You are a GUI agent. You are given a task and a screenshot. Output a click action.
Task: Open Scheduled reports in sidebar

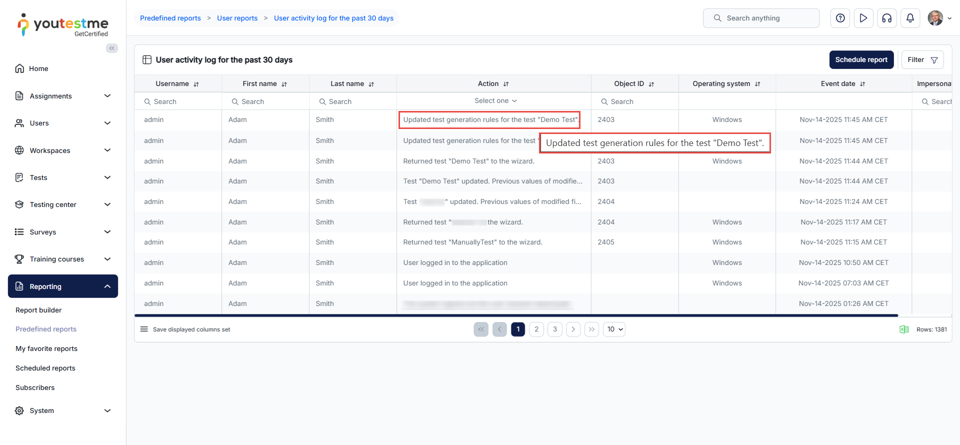point(45,368)
